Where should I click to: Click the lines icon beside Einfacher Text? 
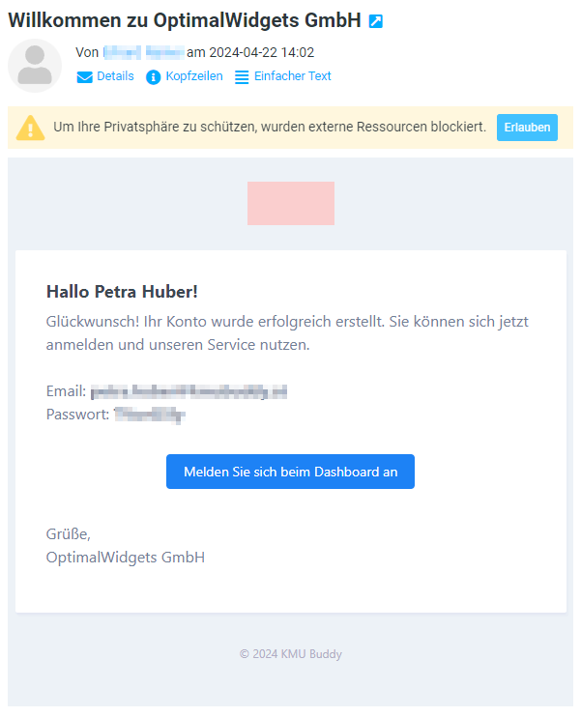coord(242,77)
